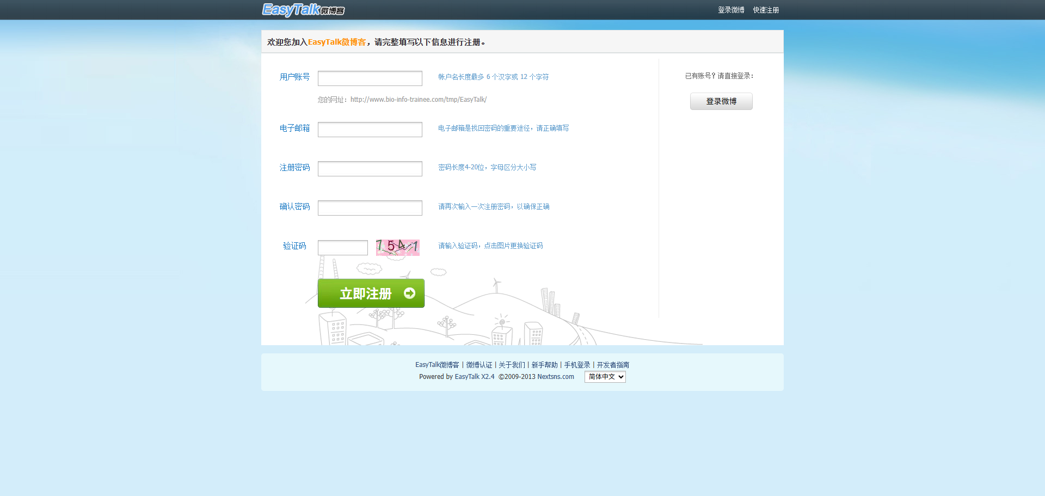This screenshot has height=496, width=1045.
Task: Click the arrow icon on register button
Action: coord(409,293)
